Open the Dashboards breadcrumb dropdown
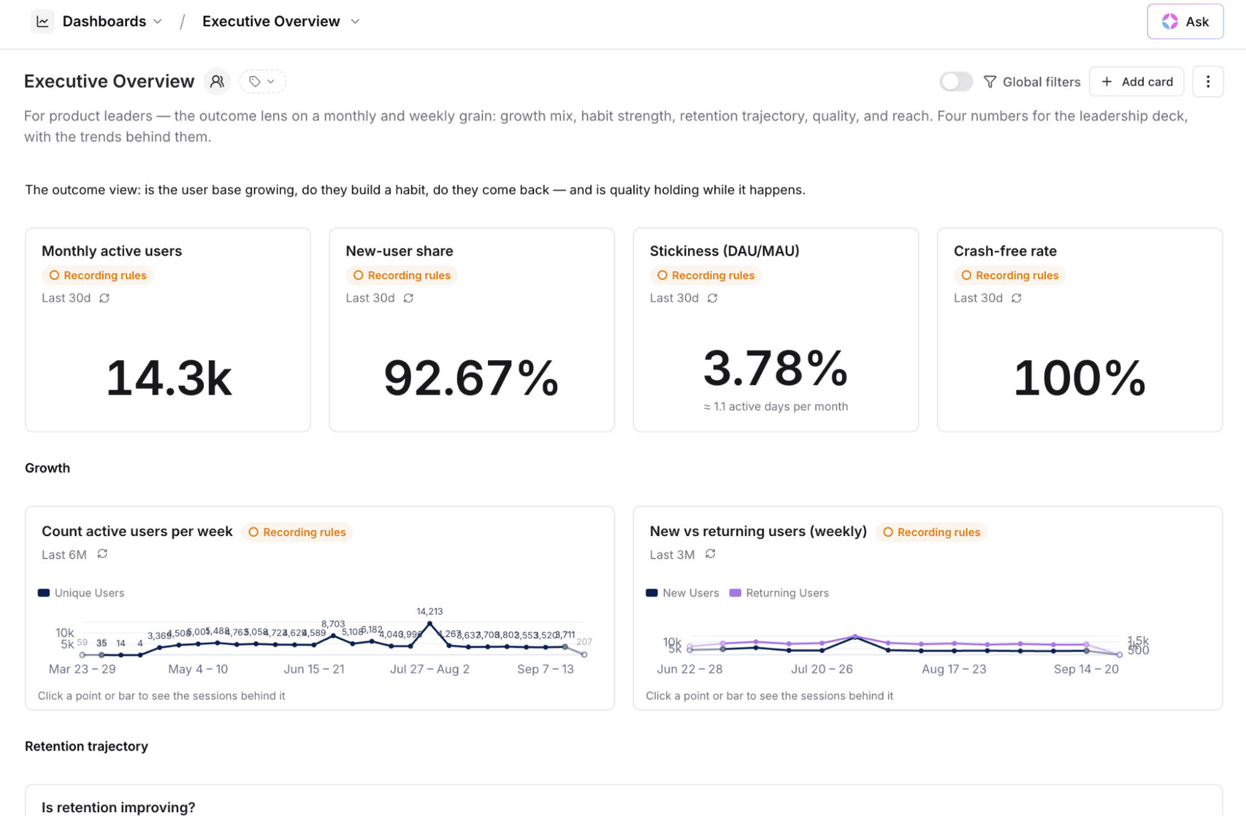 tap(113, 21)
